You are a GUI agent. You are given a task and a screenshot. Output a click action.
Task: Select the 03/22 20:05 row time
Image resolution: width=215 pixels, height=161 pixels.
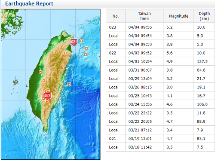pyautogui.click(x=140, y=122)
